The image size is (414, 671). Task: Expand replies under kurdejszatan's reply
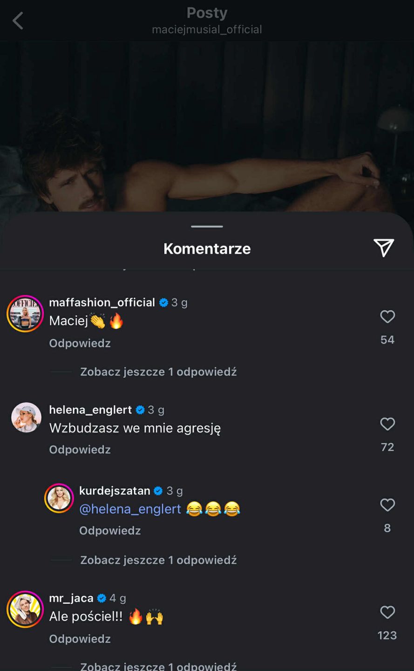[x=158, y=560]
